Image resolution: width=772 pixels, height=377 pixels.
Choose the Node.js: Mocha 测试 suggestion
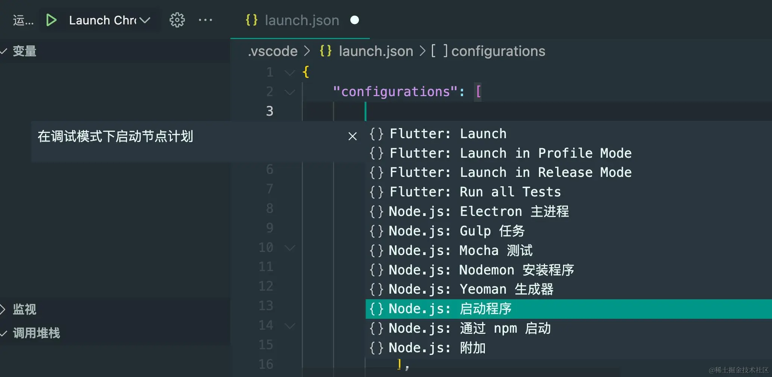(569, 251)
